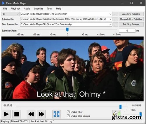The width and height of the screenshot is (146, 124).
Task: Browse for skip scenes file with ellipsis button
Action: pyautogui.click(x=115, y=24)
